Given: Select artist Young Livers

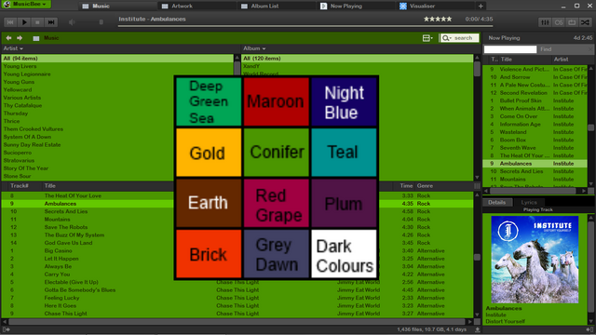Looking at the screenshot, I should (x=20, y=66).
